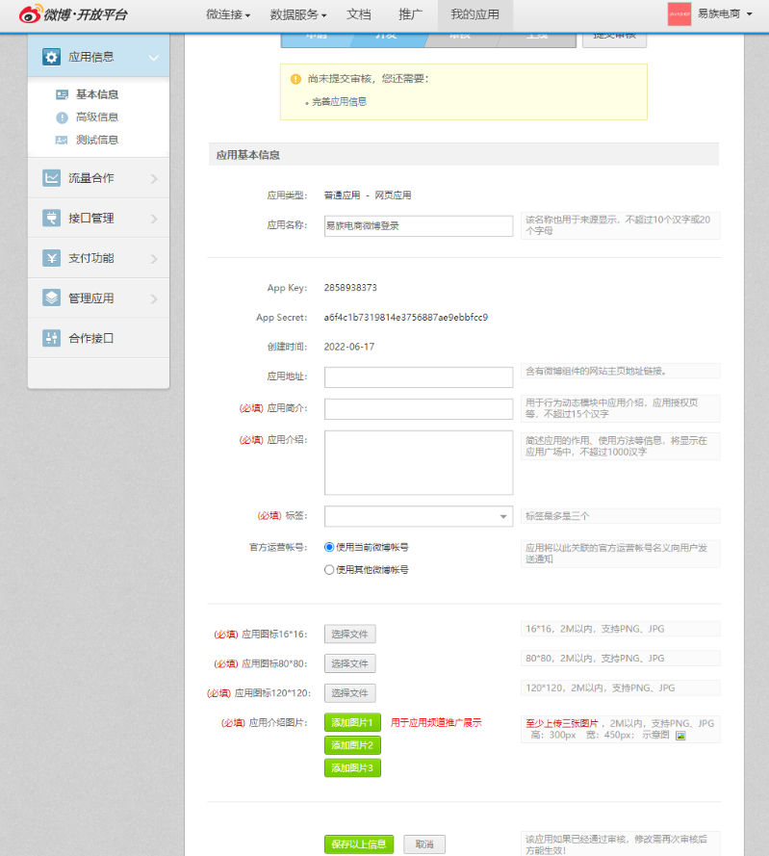This screenshot has width=769, height=856.
Task: Click the 支付功能 yen icon
Action: tap(51, 258)
